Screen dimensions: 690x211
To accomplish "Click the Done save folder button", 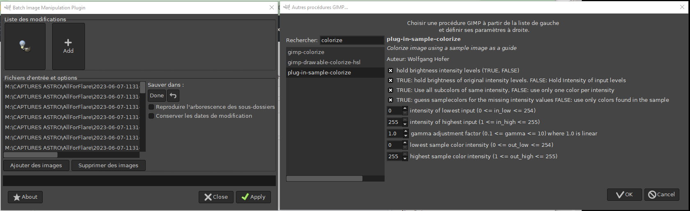I will click(x=157, y=96).
